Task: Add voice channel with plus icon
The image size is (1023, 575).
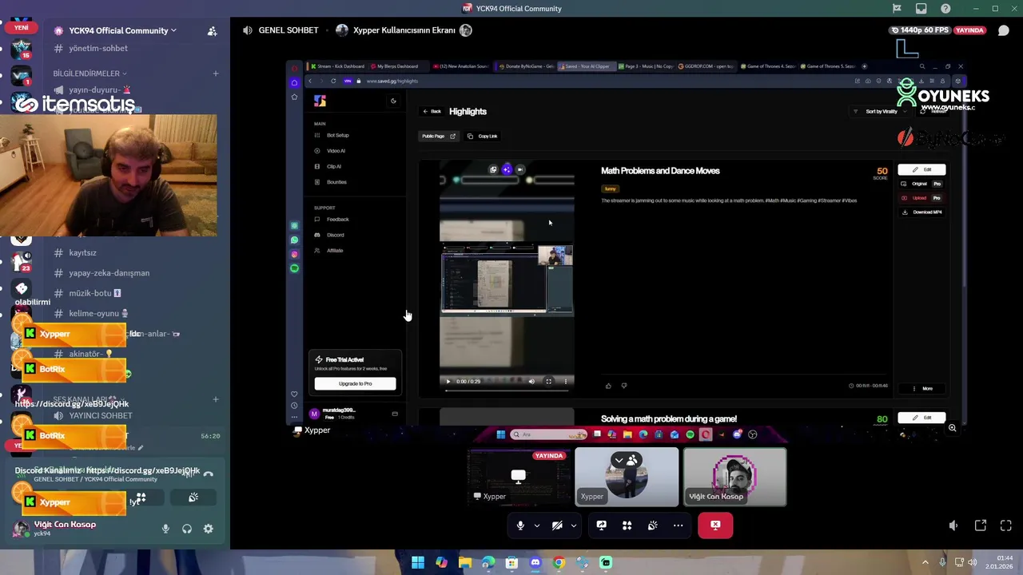Action: click(x=215, y=399)
